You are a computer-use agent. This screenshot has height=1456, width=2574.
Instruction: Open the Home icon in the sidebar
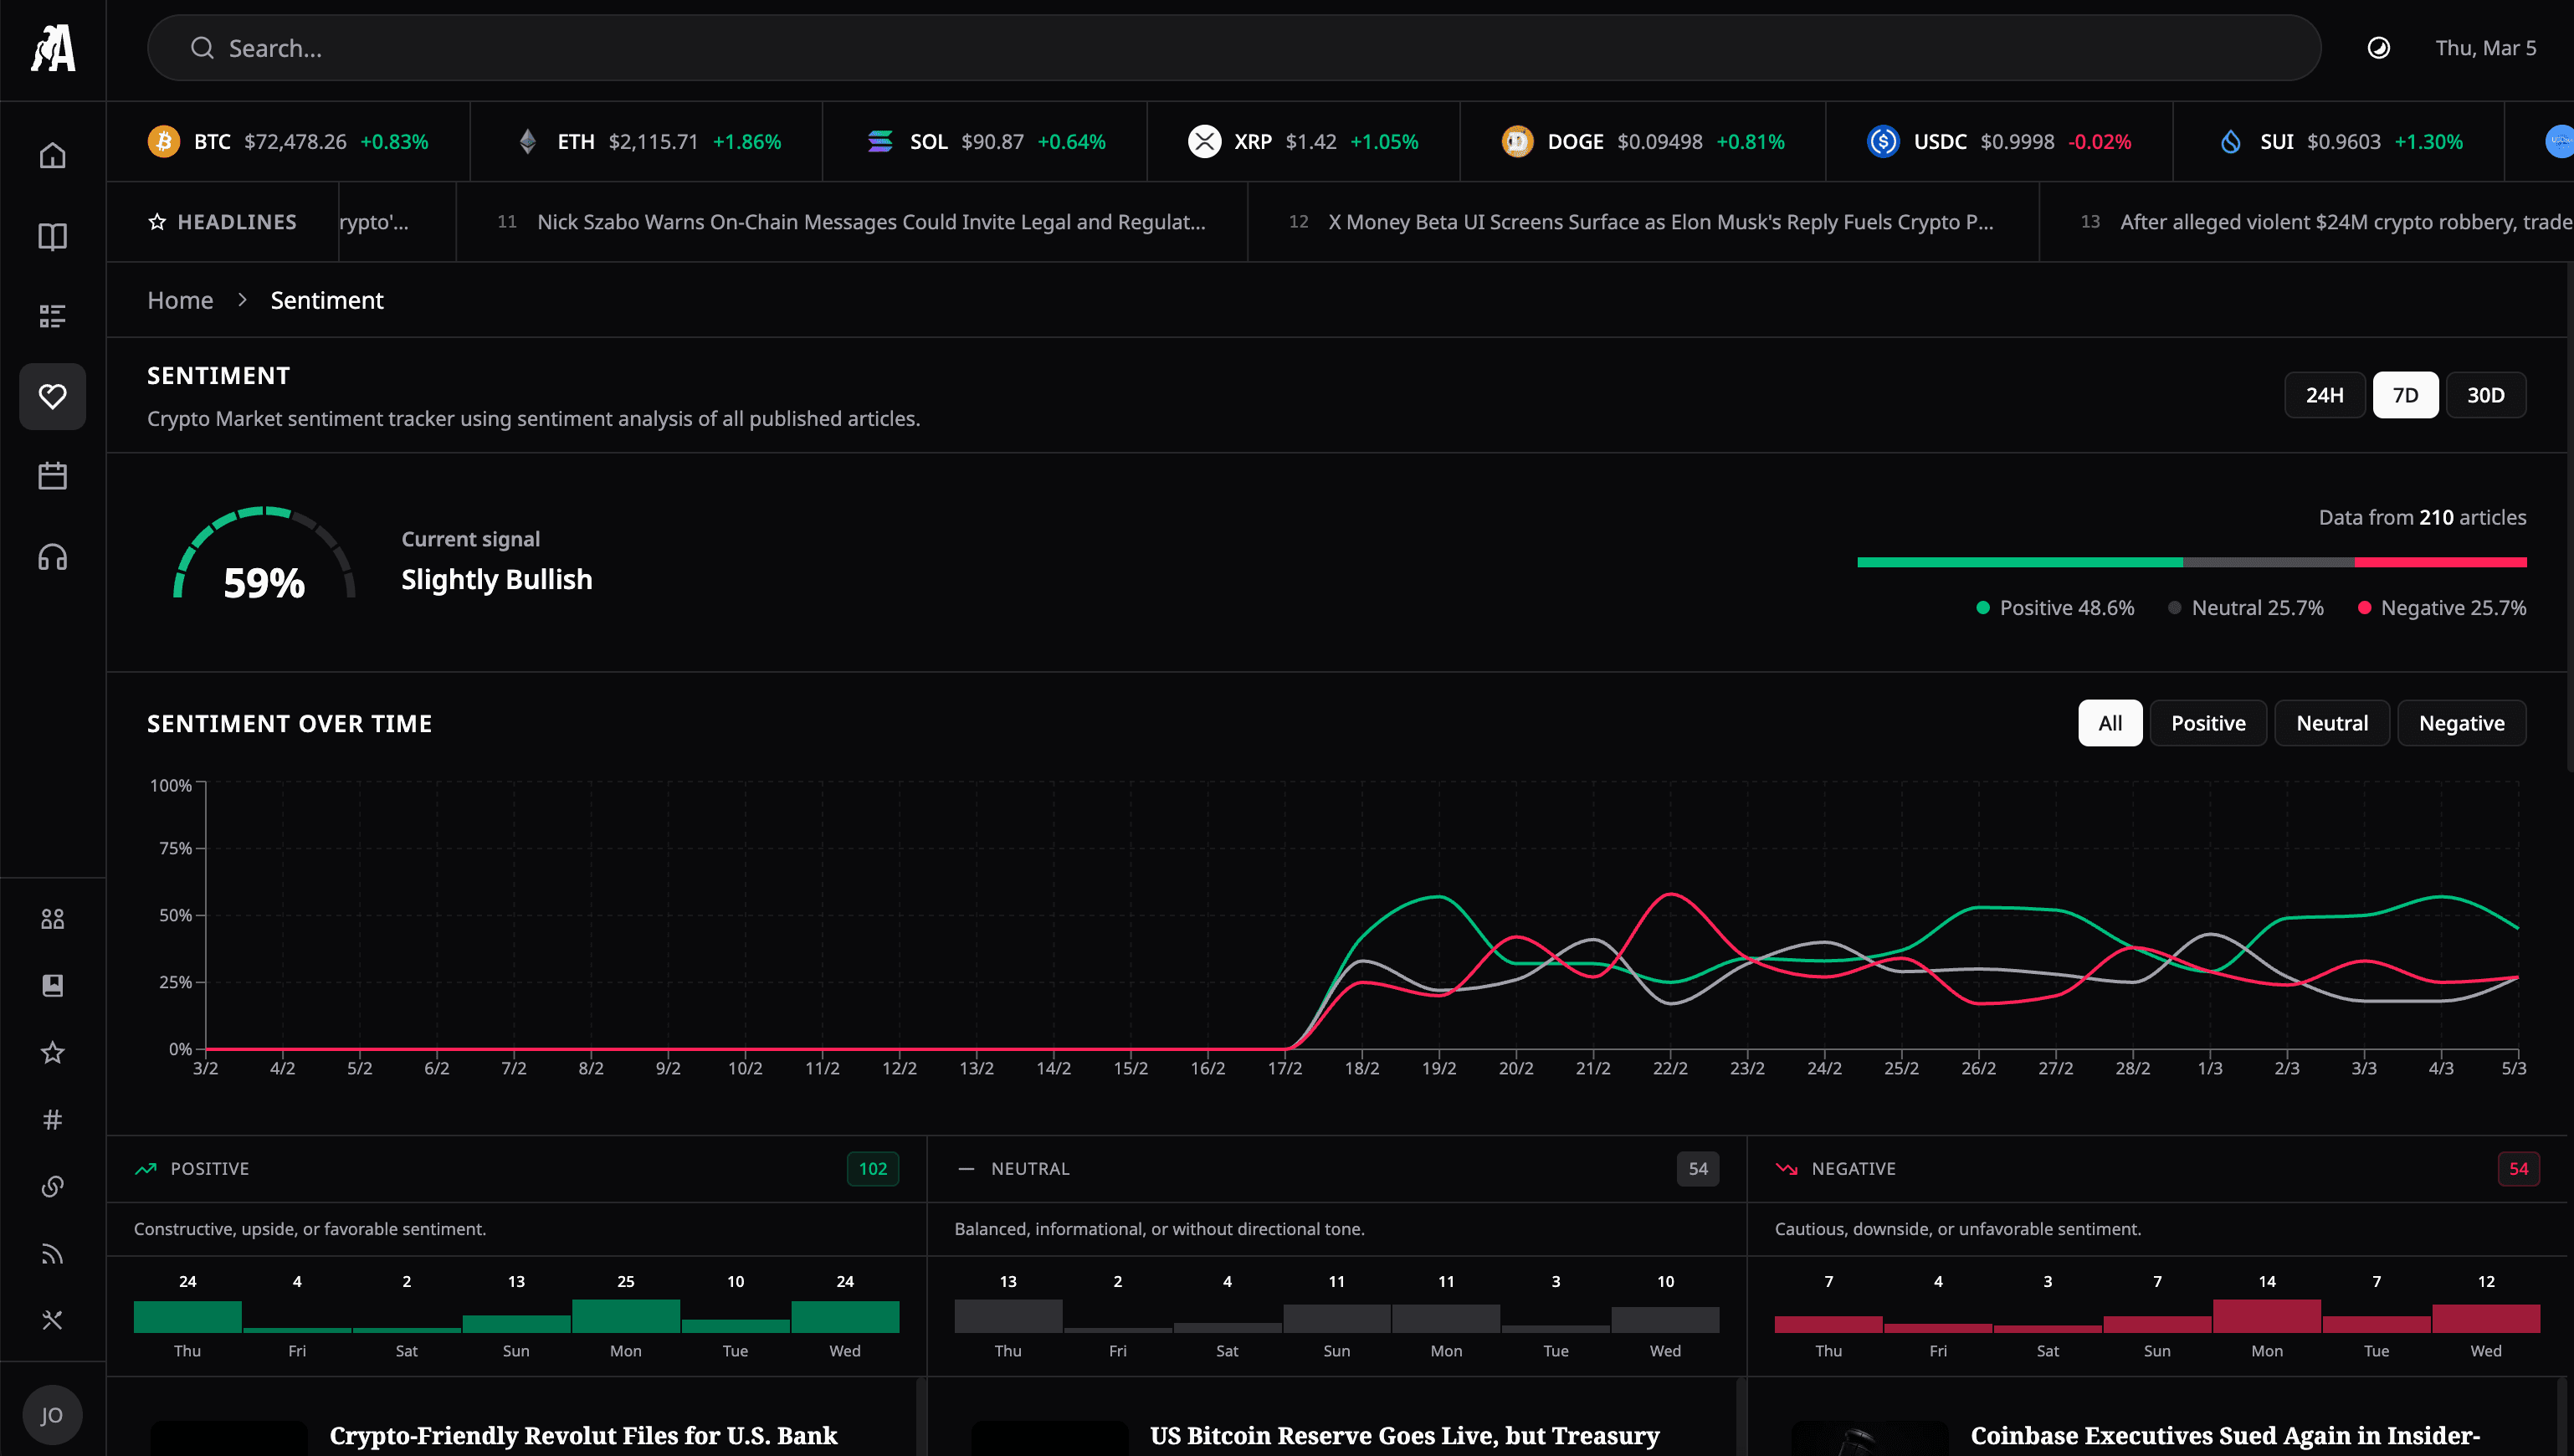click(x=52, y=154)
